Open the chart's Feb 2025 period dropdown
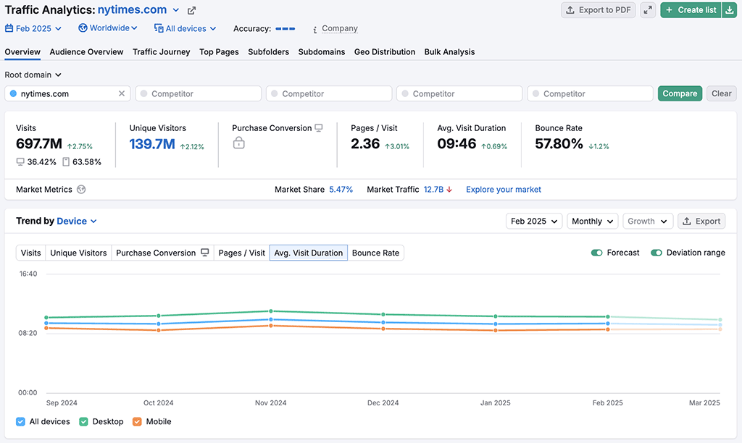The image size is (742, 443). (534, 221)
